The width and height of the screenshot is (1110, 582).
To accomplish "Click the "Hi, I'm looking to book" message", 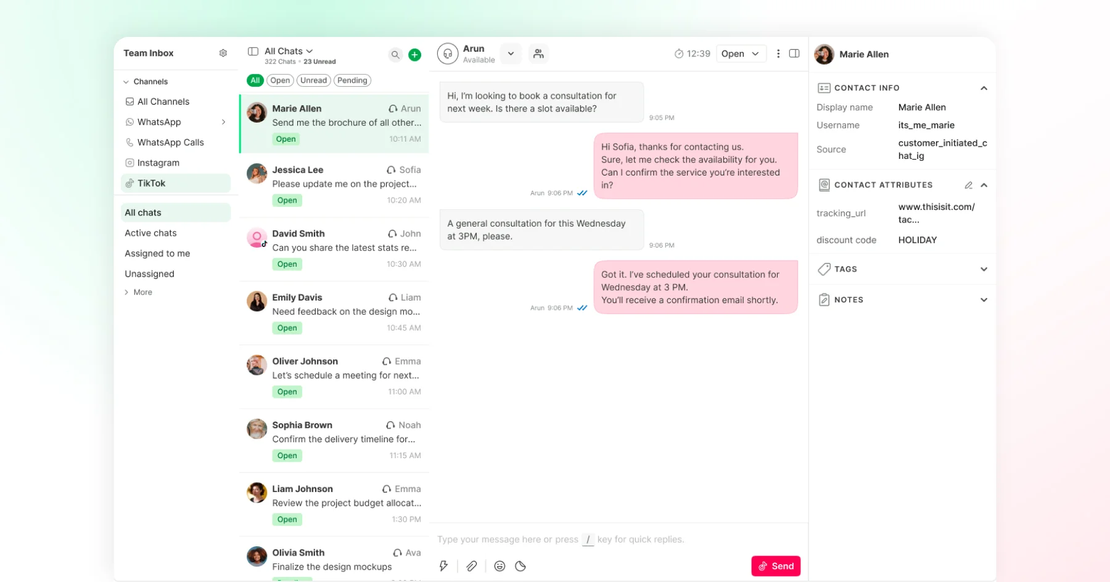I will click(541, 102).
